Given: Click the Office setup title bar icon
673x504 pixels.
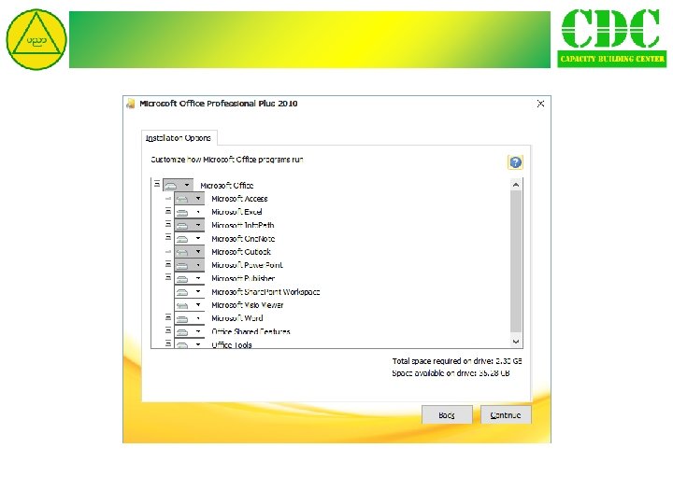Looking at the screenshot, I should point(130,104).
